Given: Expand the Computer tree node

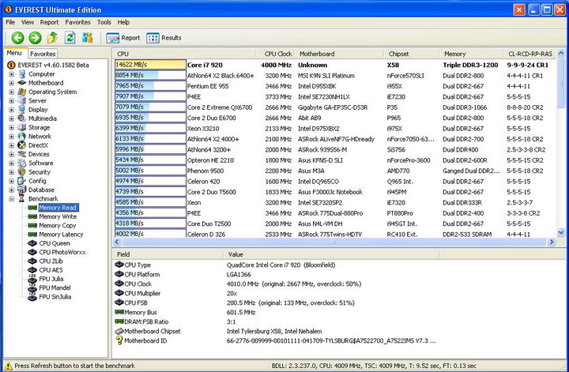Looking at the screenshot, I should click(x=11, y=74).
